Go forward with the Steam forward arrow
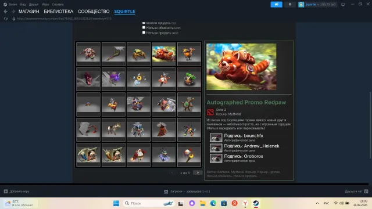Image resolution: width=372 pixels, height=209 pixels. (13, 12)
